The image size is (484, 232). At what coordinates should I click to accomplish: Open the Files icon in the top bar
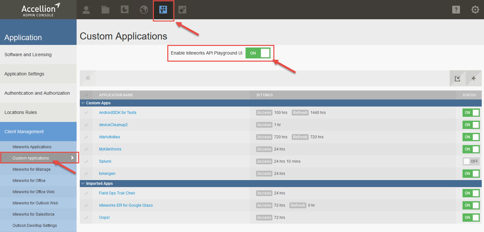(105, 9)
